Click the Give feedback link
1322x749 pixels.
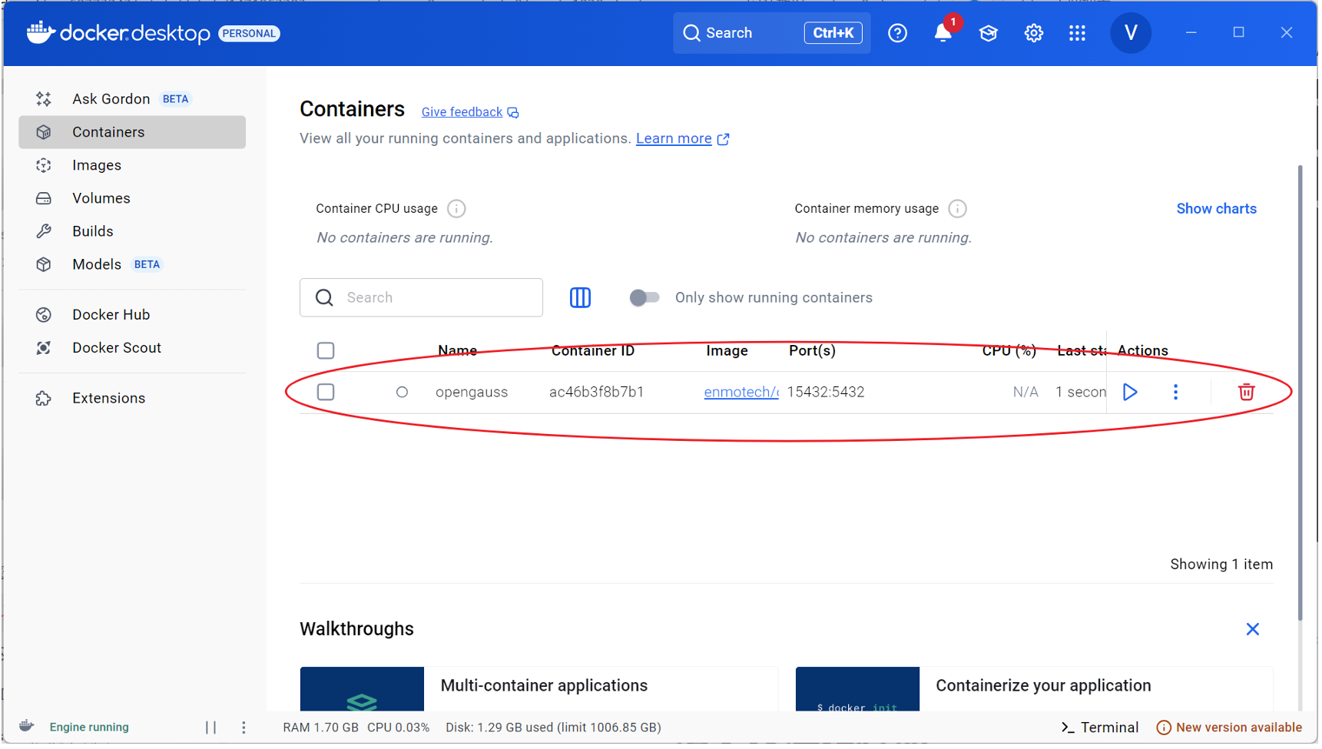[x=470, y=112]
